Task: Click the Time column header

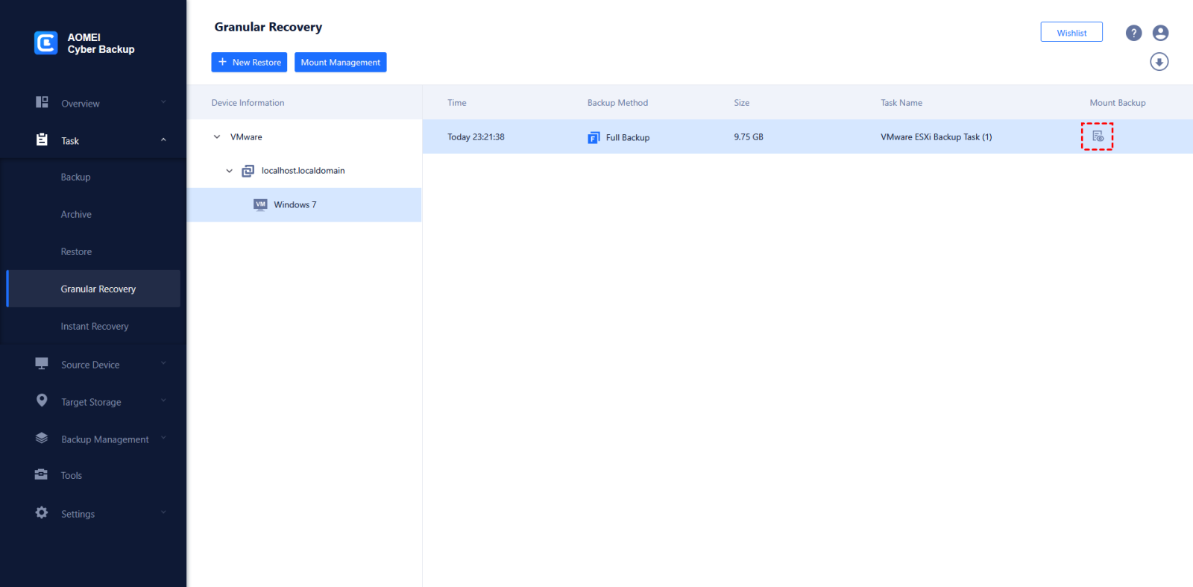Action: (457, 103)
